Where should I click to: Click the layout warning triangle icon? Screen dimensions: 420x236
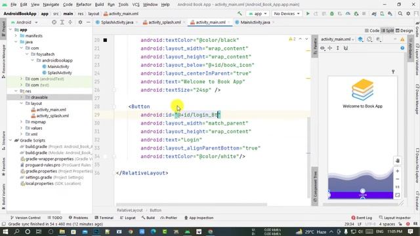pyautogui.click(x=402, y=39)
